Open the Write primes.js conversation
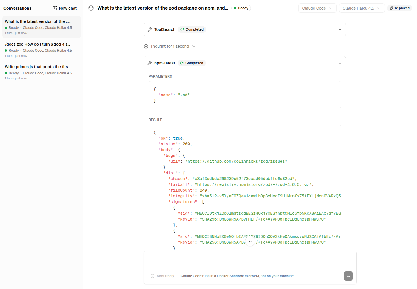 pyautogui.click(x=41, y=72)
